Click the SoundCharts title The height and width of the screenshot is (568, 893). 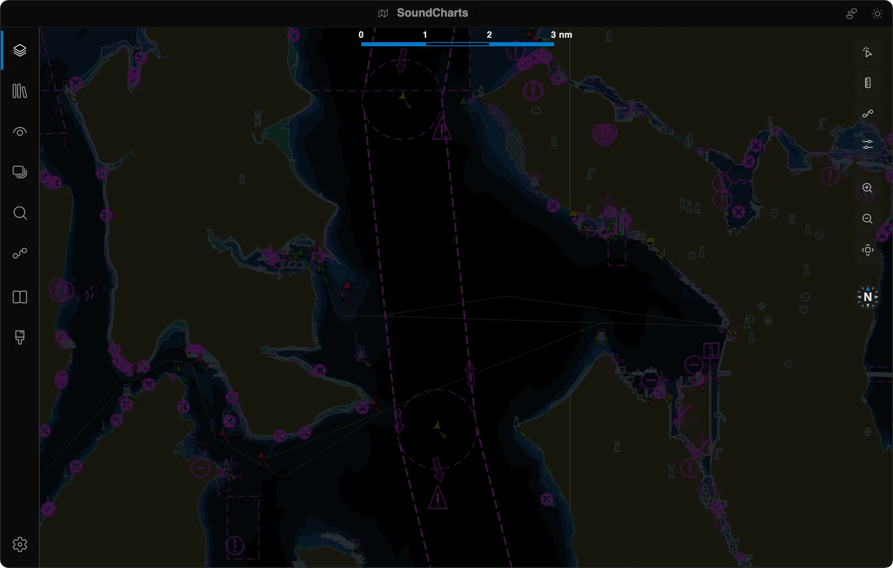(x=432, y=13)
